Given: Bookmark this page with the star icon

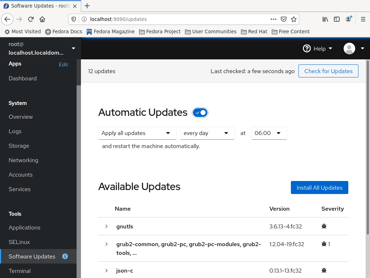Looking at the screenshot, I should coord(293,19).
